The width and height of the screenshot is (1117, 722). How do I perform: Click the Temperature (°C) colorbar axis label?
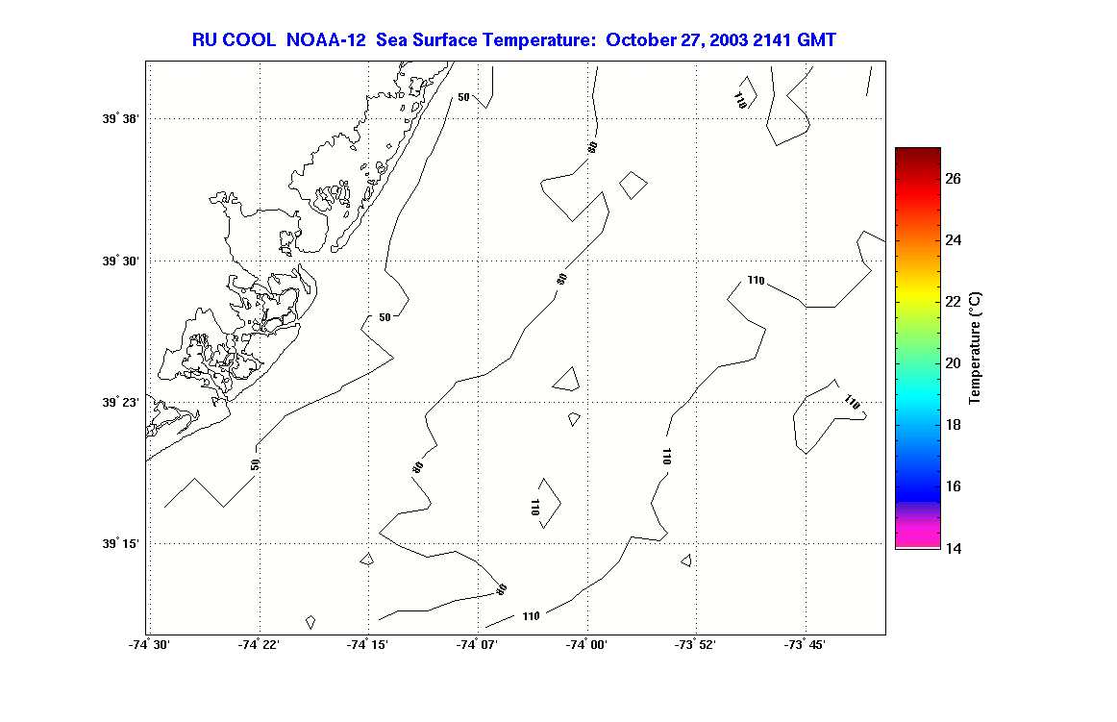[976, 348]
